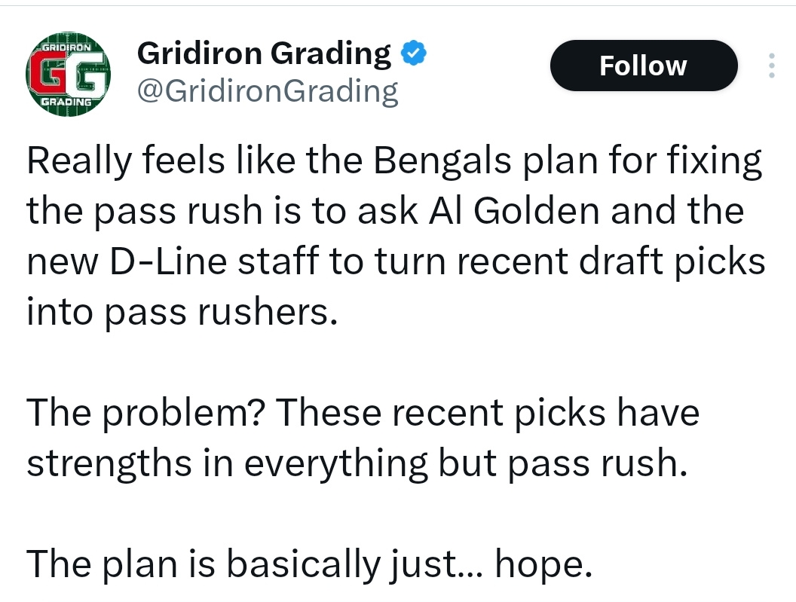Viewport: 796px width, 602px height.
Task: Click the 'GRADING' label on the logo
Action: [66, 102]
